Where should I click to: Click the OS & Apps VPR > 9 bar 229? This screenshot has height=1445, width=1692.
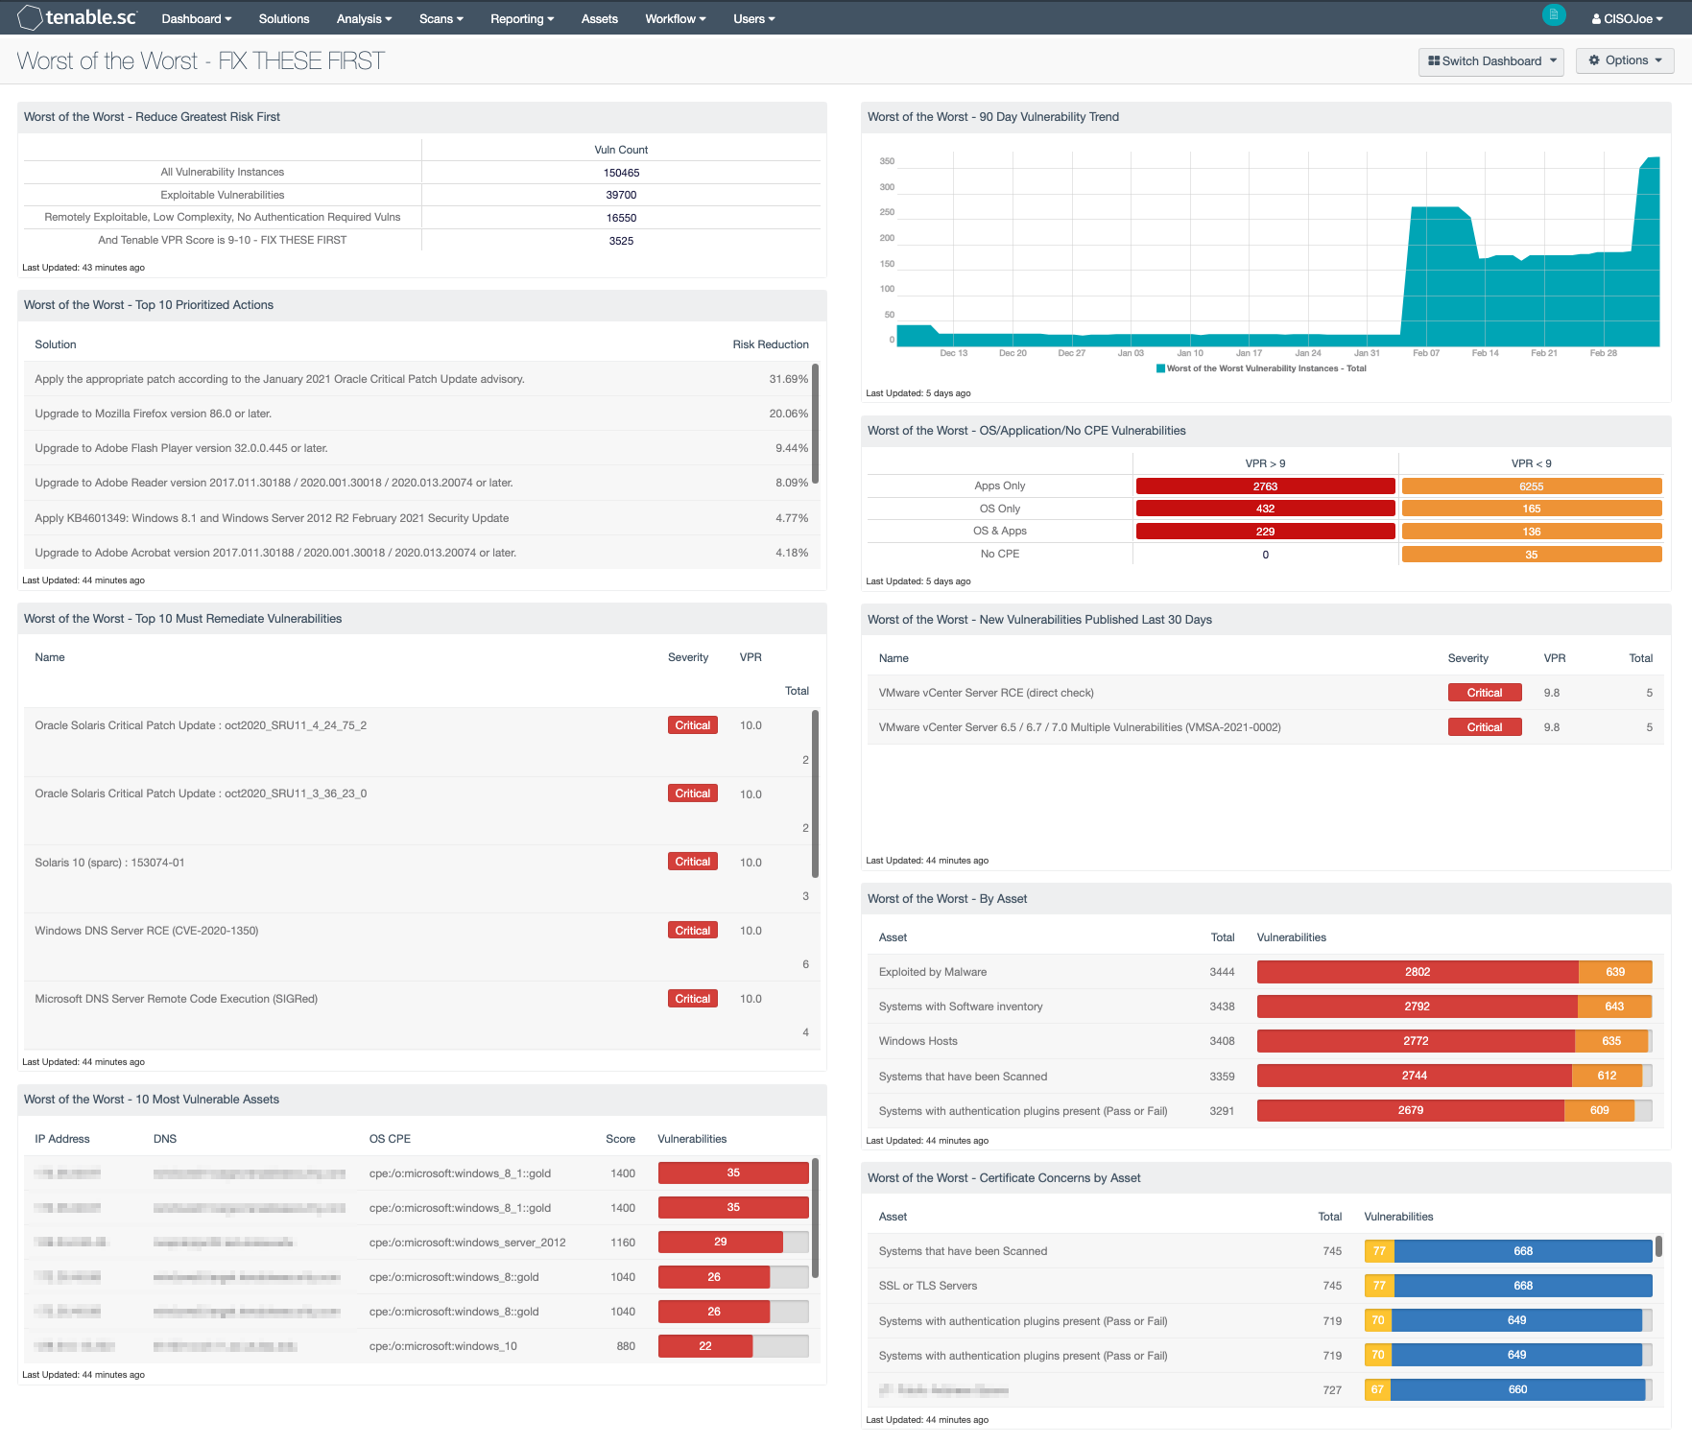tap(1265, 532)
